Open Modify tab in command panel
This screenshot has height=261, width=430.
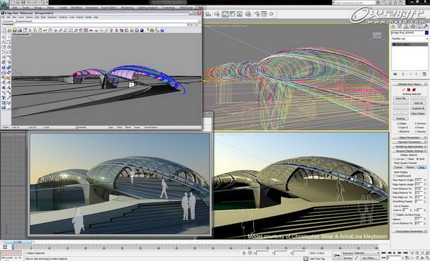pyautogui.click(x=400, y=26)
